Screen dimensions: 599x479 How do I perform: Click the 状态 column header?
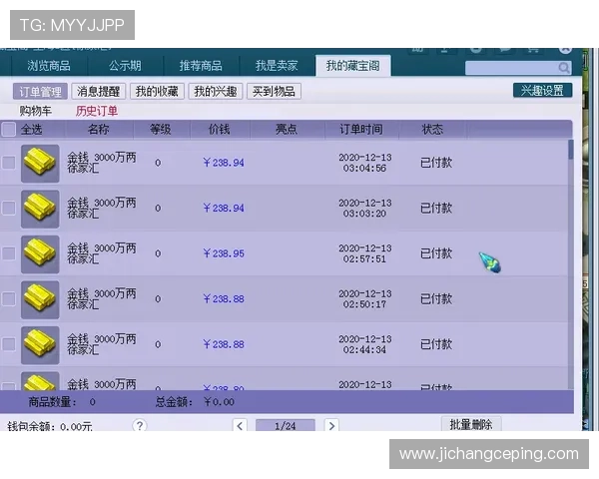(432, 129)
